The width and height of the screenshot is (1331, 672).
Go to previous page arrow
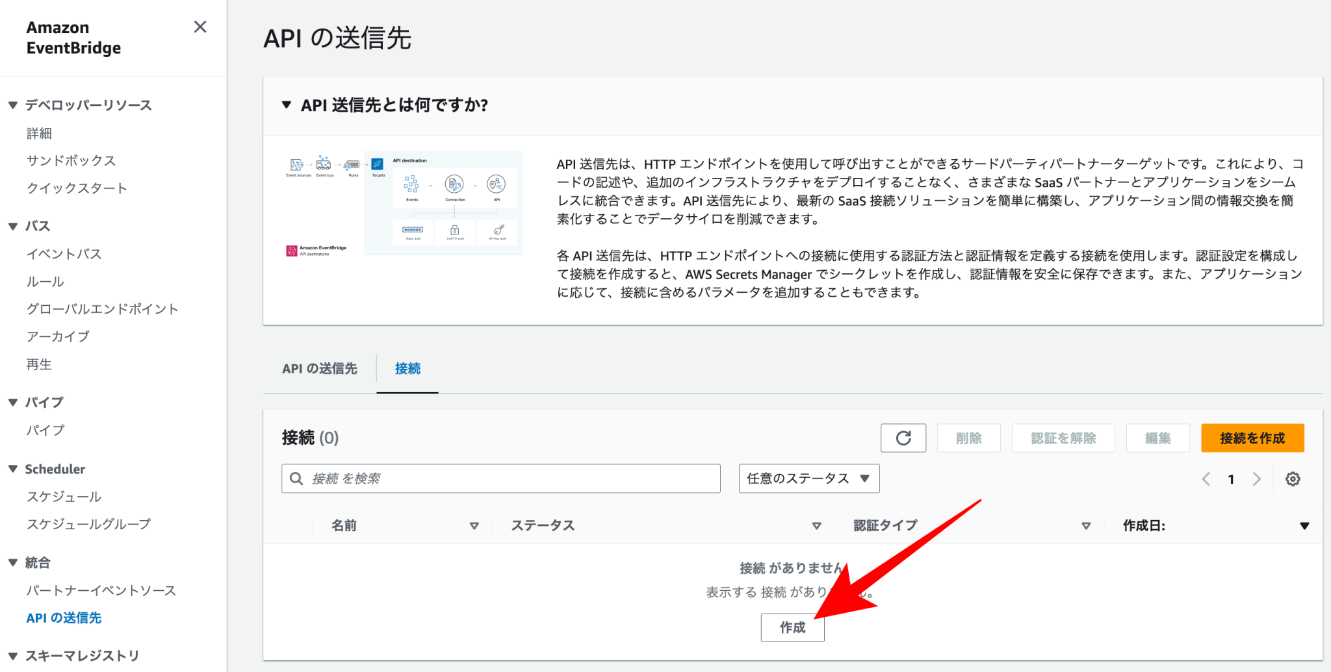pos(1206,479)
